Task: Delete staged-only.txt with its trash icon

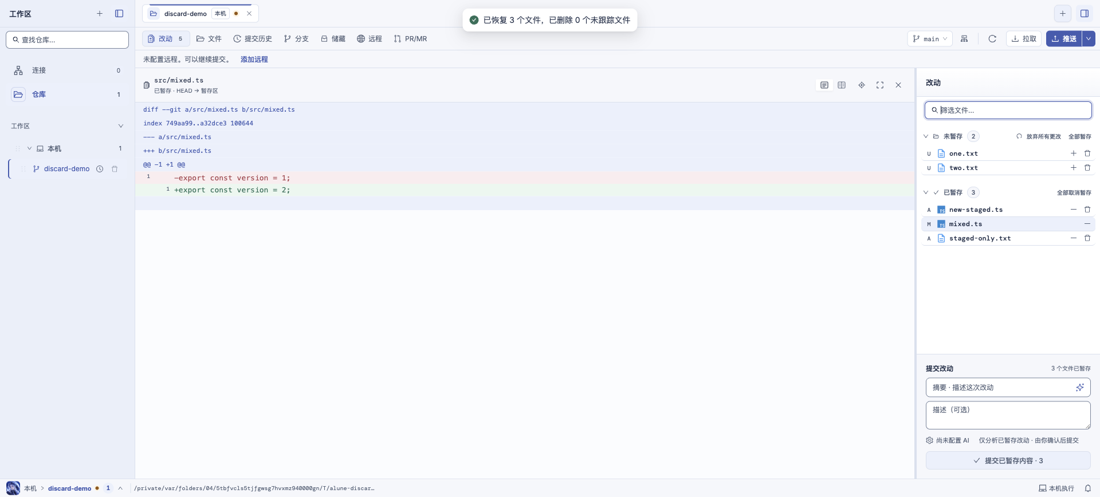Action: pyautogui.click(x=1087, y=238)
